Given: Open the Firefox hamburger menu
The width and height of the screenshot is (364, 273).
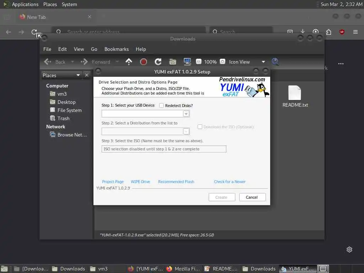Looking at the screenshot, I should 355,32.
